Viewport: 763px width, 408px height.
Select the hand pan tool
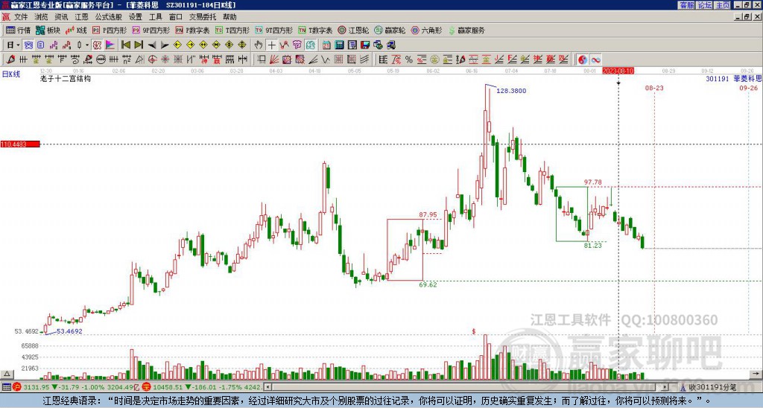point(259,45)
